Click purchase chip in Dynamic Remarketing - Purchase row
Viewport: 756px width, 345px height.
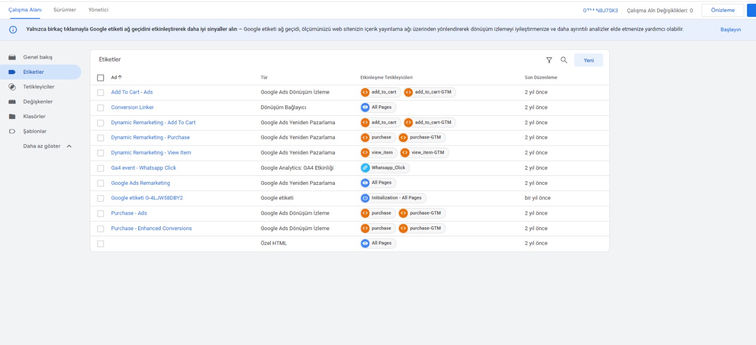point(378,138)
